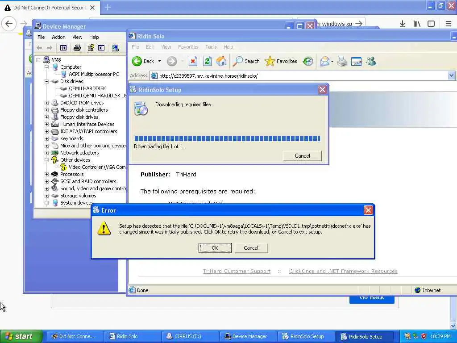
Task: Open the IE address bar dropdown
Action: [451, 76]
